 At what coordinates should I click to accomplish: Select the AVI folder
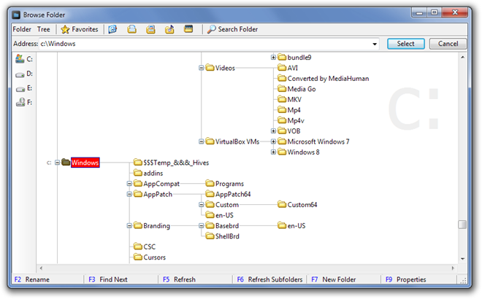coord(288,68)
